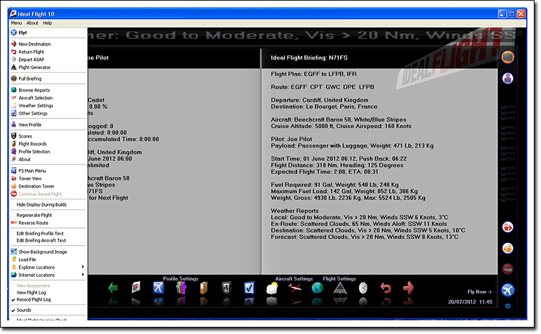541x334 pixels.
Task: Click the orange round icon in right sidebar
Action: [508, 248]
